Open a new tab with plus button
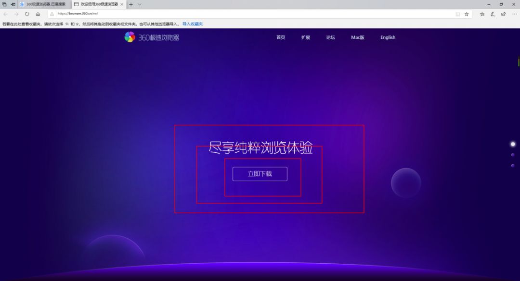Screen dimensions: 520x281 131,4
